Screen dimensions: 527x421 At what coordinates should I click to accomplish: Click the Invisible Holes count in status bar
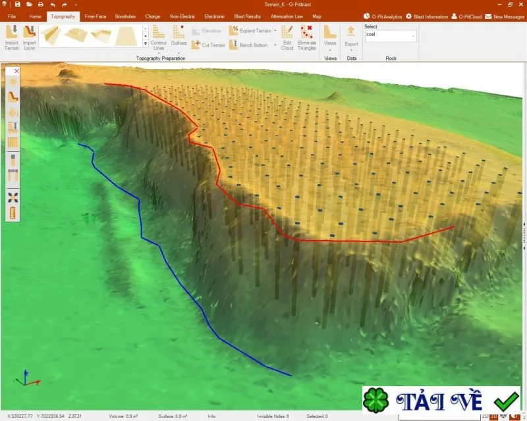(273, 416)
